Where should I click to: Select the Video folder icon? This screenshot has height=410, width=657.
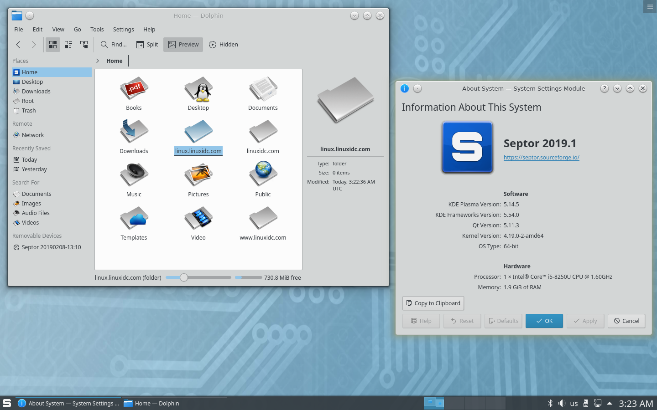198,219
